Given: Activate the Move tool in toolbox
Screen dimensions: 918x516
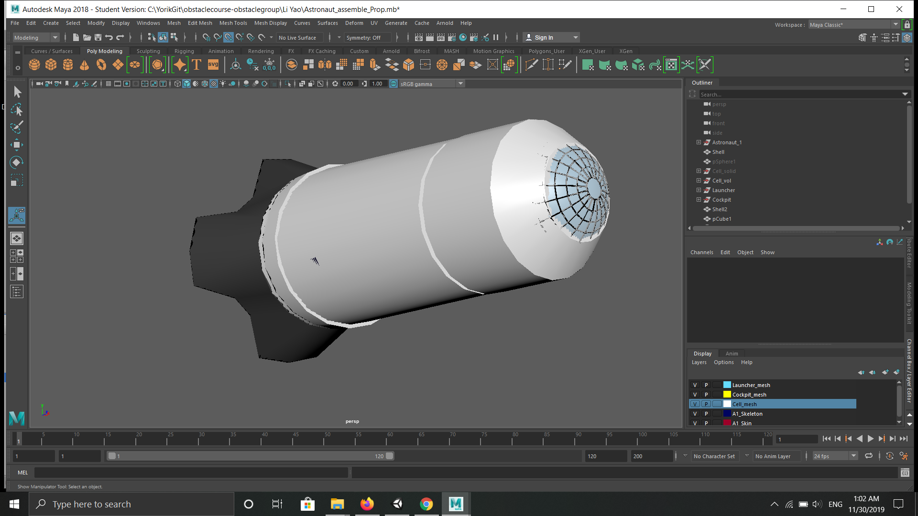Looking at the screenshot, I should 17,145.
